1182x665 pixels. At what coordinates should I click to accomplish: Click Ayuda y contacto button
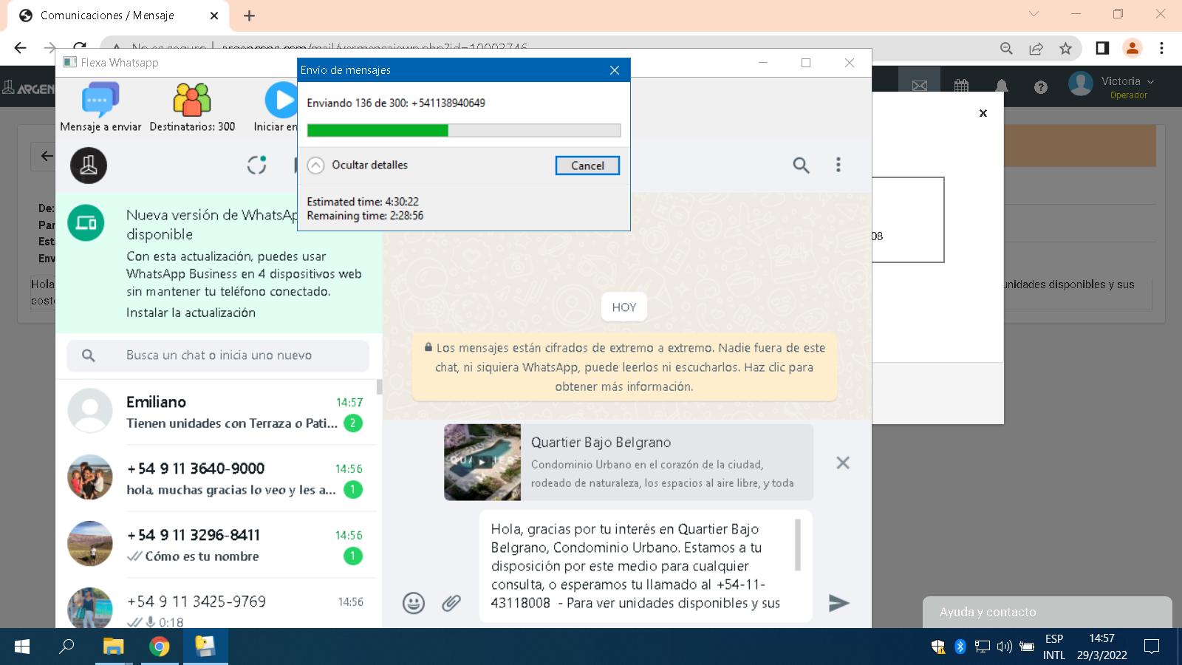pyautogui.click(x=1047, y=612)
